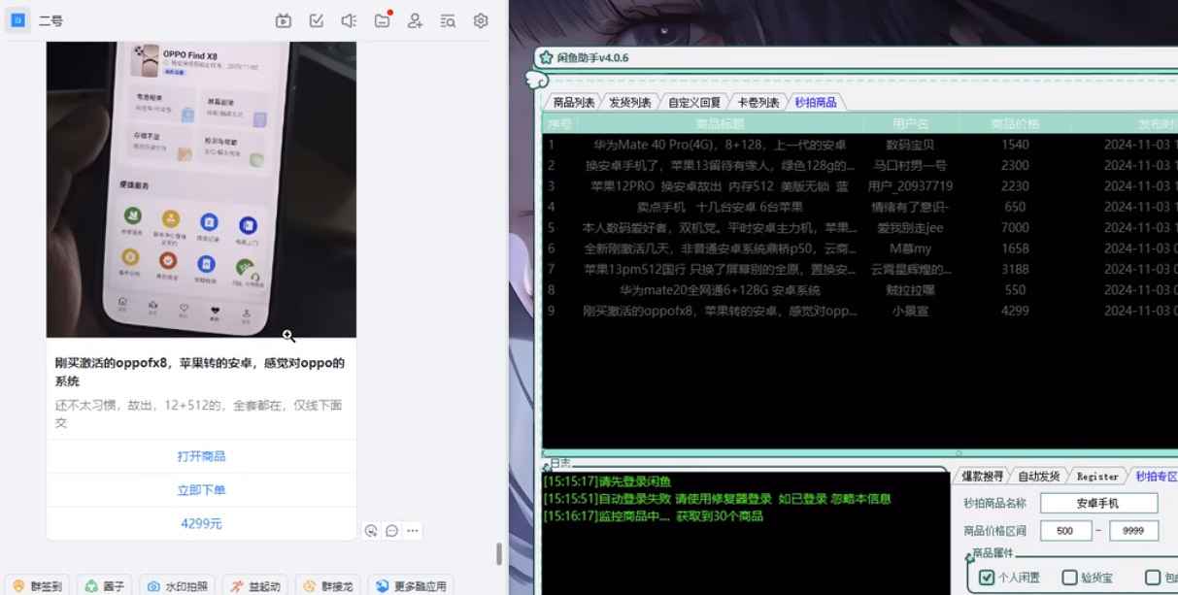
Task: Click the to-do checklist icon at top
Action: click(x=317, y=20)
